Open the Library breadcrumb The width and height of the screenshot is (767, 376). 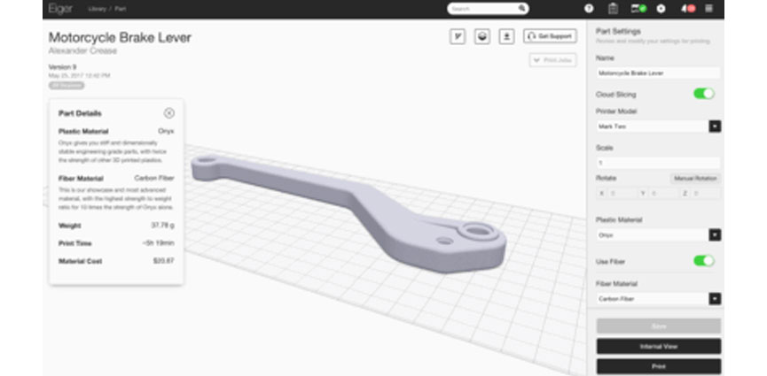tap(98, 9)
